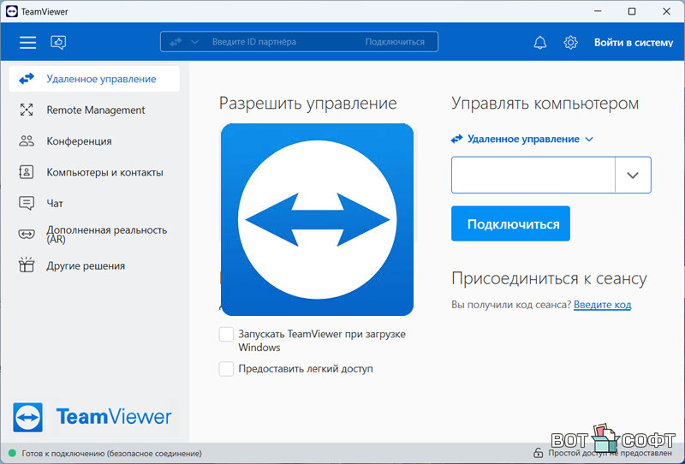Image resolution: width=685 pixels, height=464 pixels.
Task: Open settings gear icon
Action: point(570,43)
